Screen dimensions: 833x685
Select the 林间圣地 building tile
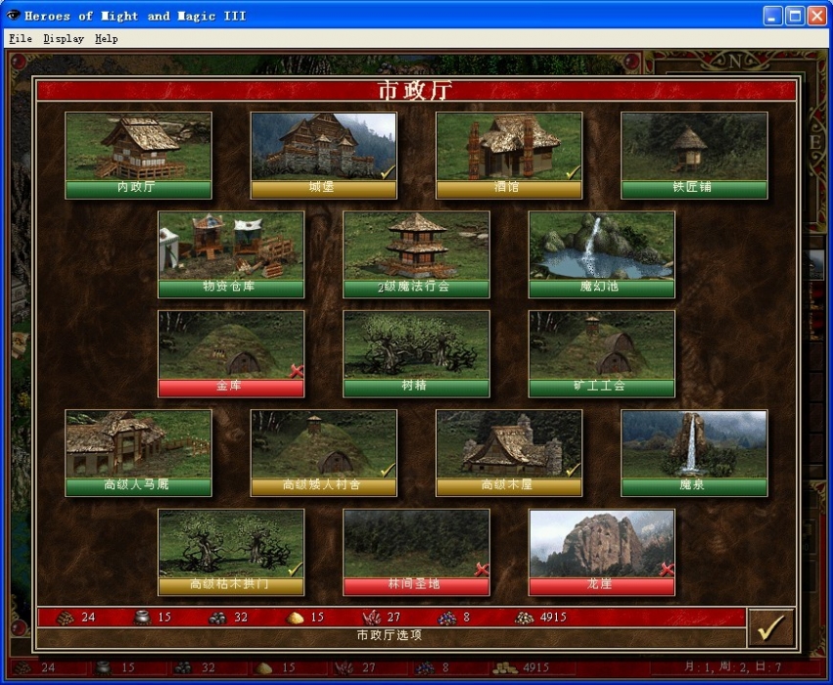click(x=417, y=552)
